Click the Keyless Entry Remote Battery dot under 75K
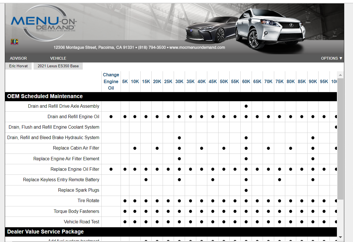 click(x=280, y=180)
